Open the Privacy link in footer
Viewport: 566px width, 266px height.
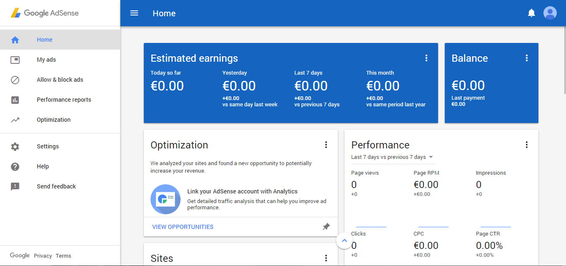[x=43, y=256]
